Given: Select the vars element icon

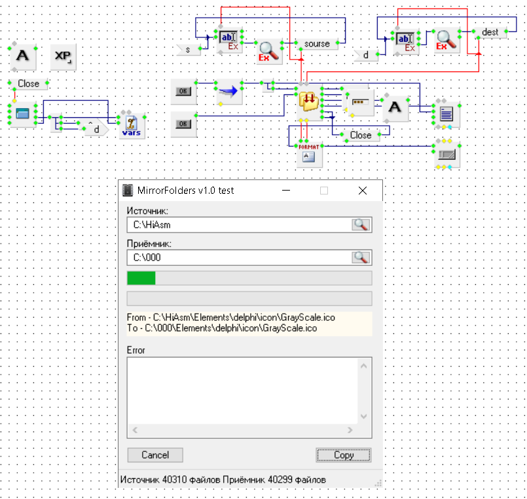Looking at the screenshot, I should (132, 125).
